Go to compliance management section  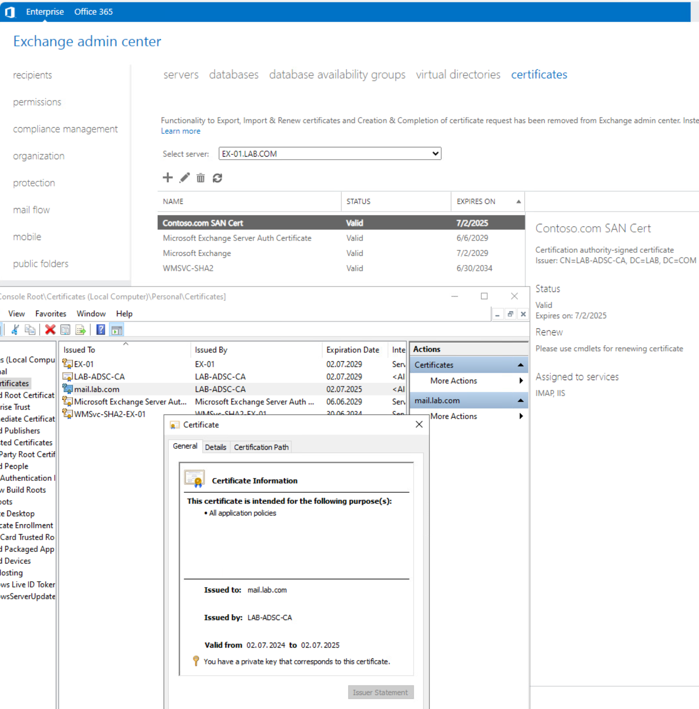(65, 129)
